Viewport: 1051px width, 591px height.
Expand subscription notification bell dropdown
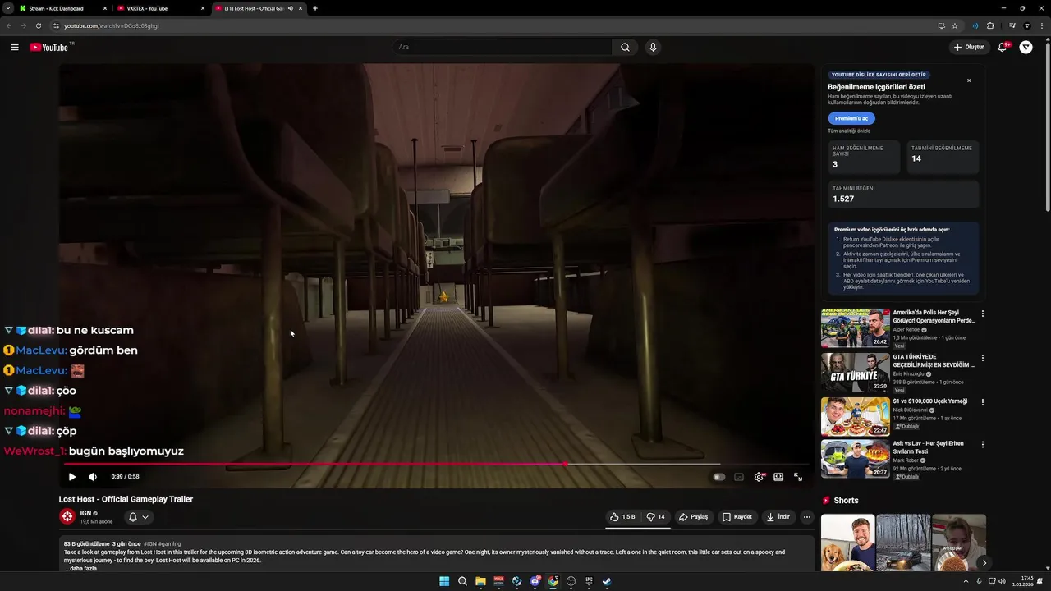[139, 517]
